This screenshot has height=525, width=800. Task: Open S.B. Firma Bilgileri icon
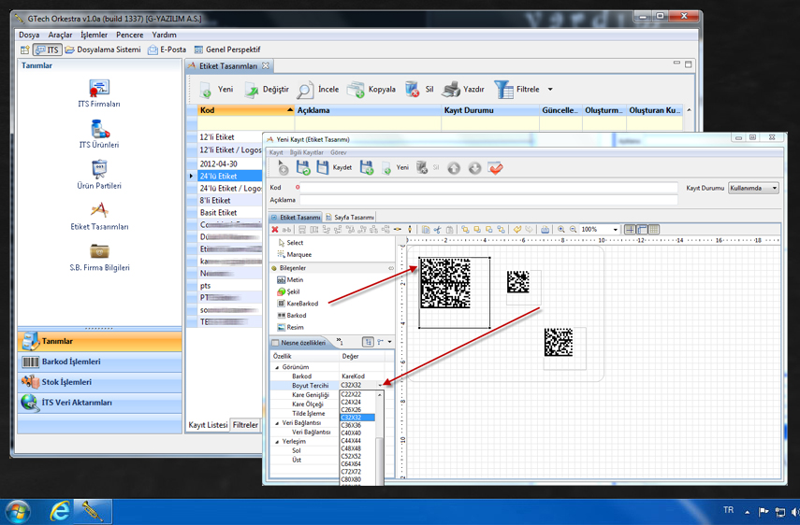(99, 257)
